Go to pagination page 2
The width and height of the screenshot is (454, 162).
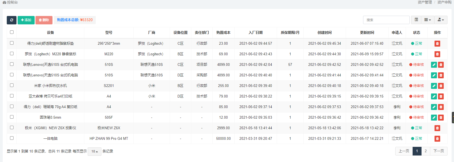[426, 151]
